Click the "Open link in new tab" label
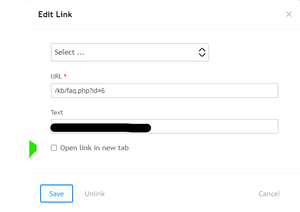The width and height of the screenshot is (300, 212). click(x=94, y=148)
